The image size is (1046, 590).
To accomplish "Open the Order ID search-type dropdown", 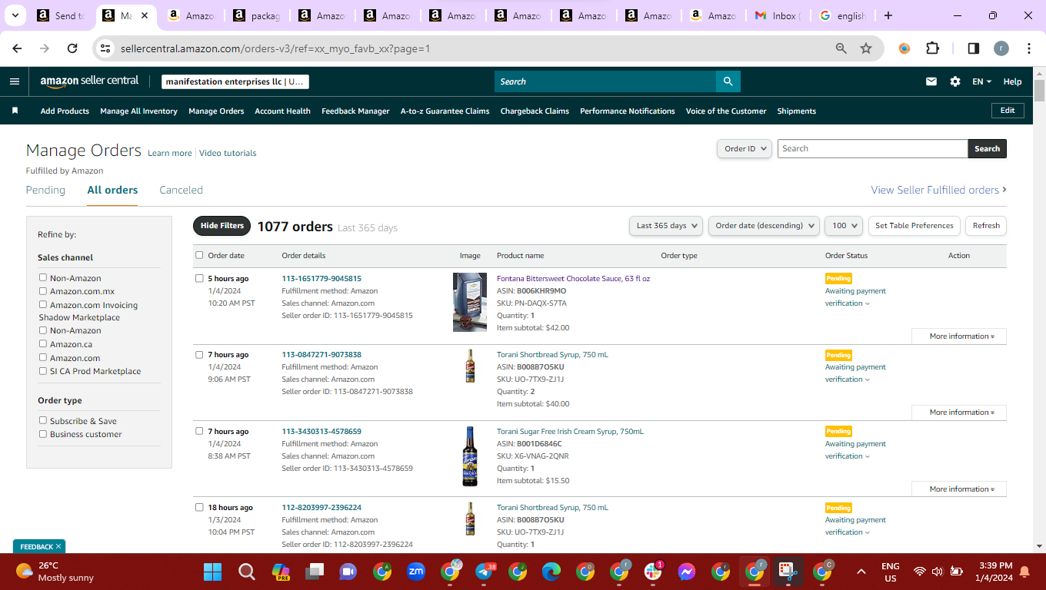I will [x=745, y=149].
